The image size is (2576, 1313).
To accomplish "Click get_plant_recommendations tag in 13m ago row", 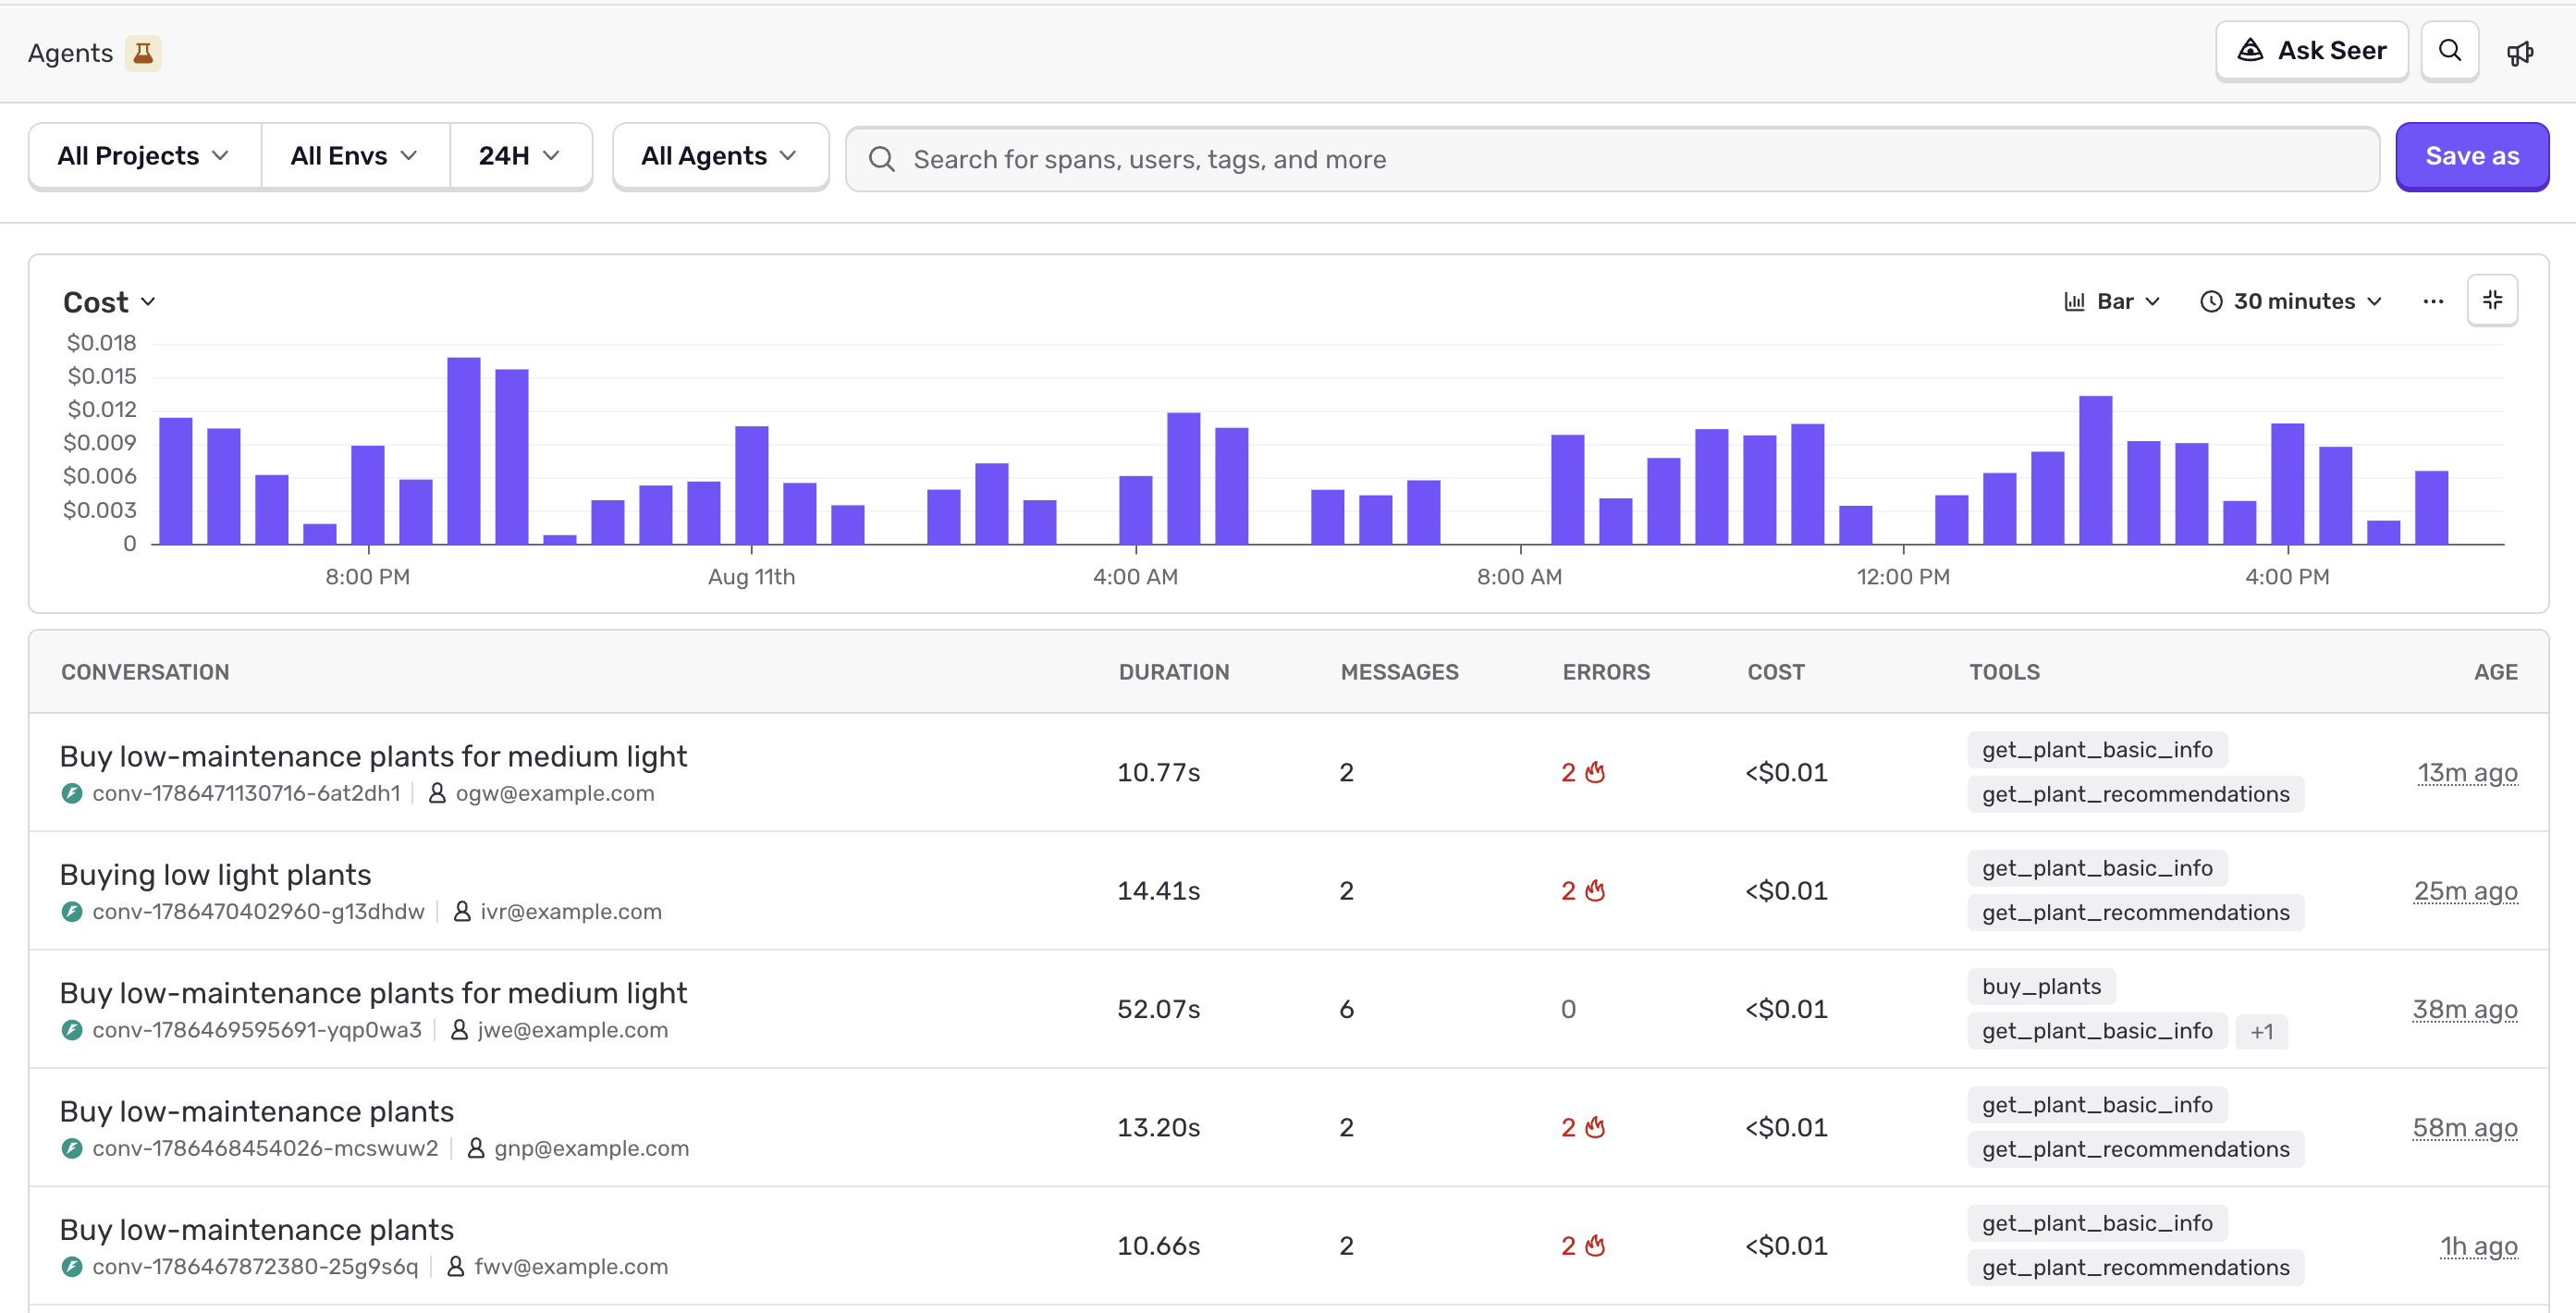I will coord(2135,794).
